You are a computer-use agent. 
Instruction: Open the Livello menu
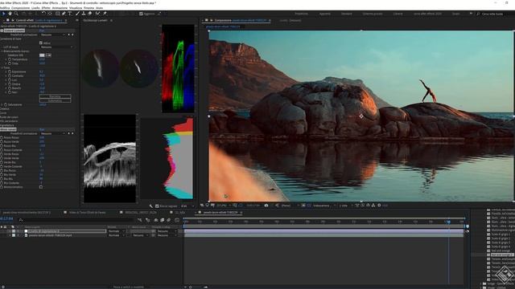[35, 8]
